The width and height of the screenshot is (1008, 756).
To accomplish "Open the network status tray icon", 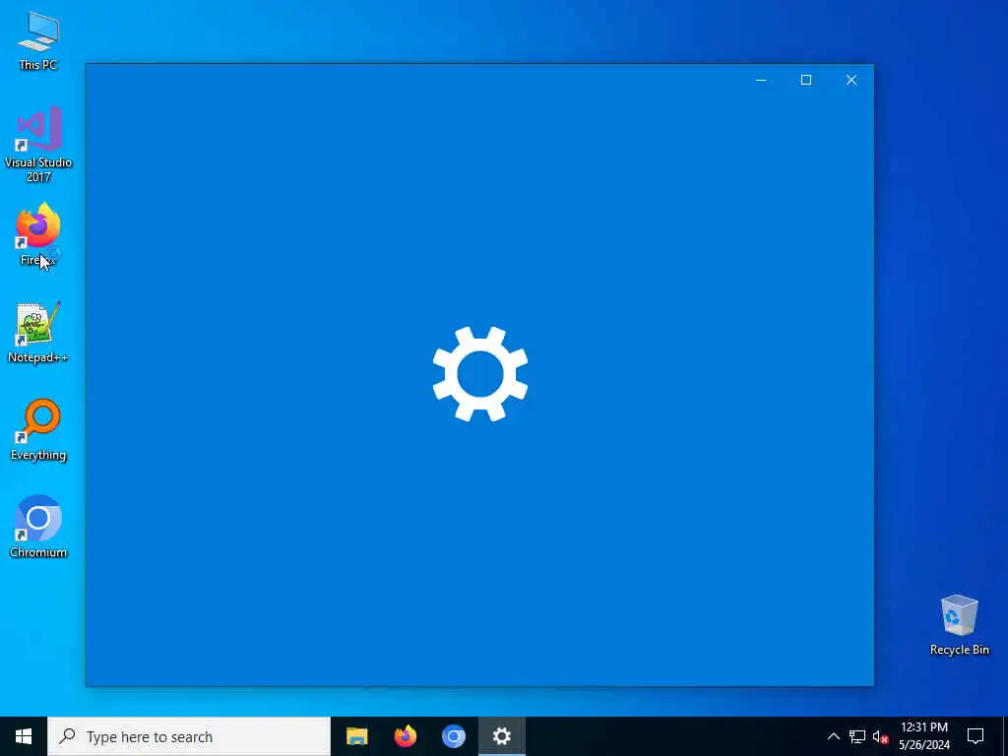I will pos(857,736).
